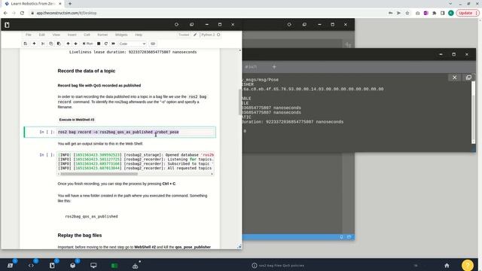Run the selected notebook cell
The image size is (482, 271).
click(x=87, y=44)
